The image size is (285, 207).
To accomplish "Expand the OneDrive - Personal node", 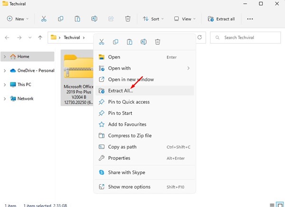I will pyautogui.click(x=5, y=70).
